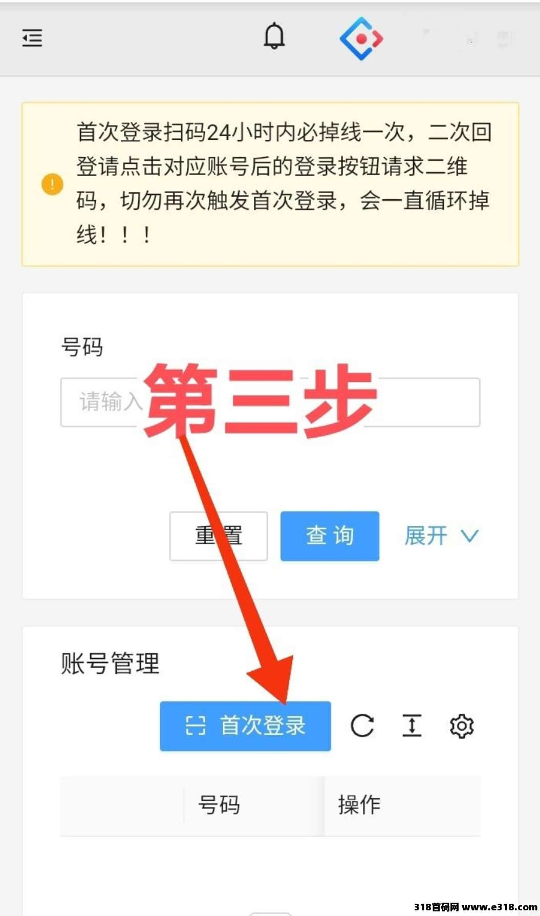The image size is (540, 916).
Task: Open the notification bell
Action: click(274, 36)
